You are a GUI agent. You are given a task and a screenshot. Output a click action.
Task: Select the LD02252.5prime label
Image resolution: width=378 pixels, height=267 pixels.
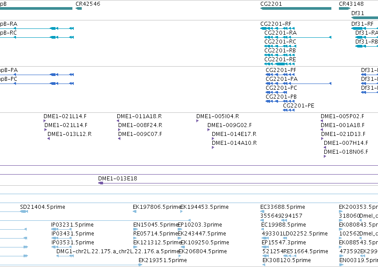pyautogui.click(x=305, y=234)
